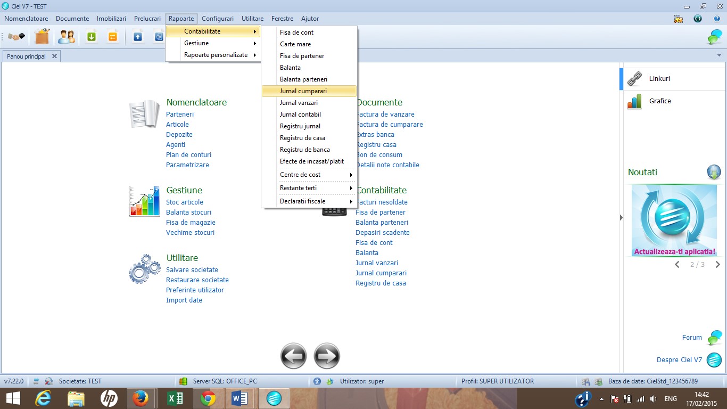Select Jurnal cumparari from the Contabilitate submenu
This screenshot has width=727, height=409.
(x=309, y=91)
